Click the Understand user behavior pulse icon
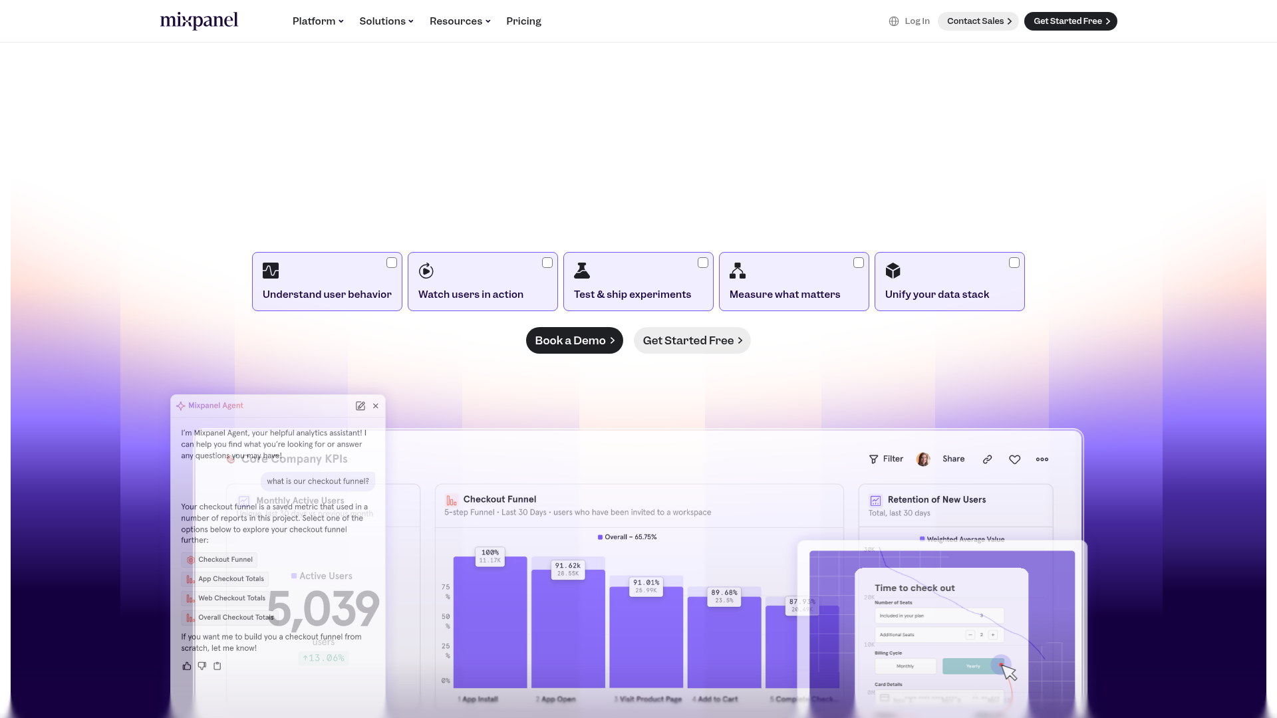Viewport: 1277px width, 718px height. (271, 271)
